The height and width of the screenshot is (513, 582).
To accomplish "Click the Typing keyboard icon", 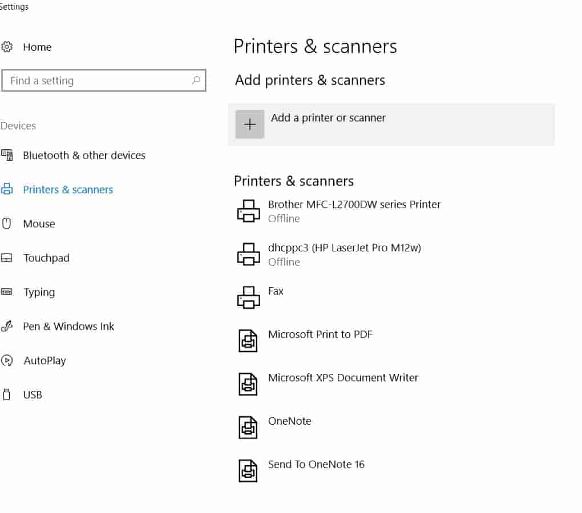I will click(x=7, y=292).
